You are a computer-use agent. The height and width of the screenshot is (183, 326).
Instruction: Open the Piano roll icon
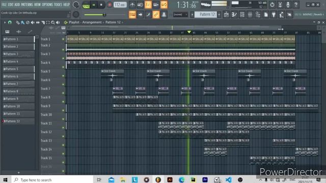coord(234,15)
